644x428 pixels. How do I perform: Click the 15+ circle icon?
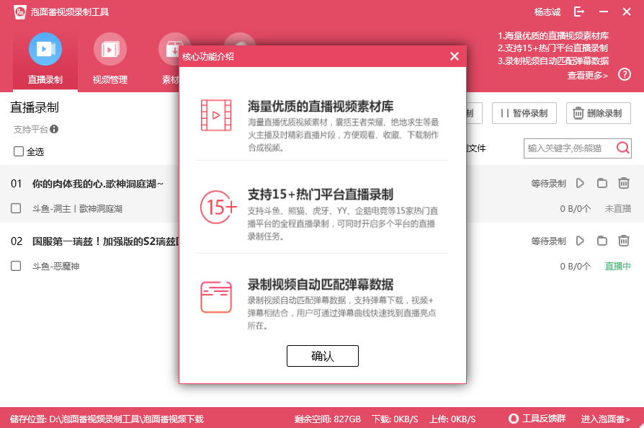(x=218, y=207)
